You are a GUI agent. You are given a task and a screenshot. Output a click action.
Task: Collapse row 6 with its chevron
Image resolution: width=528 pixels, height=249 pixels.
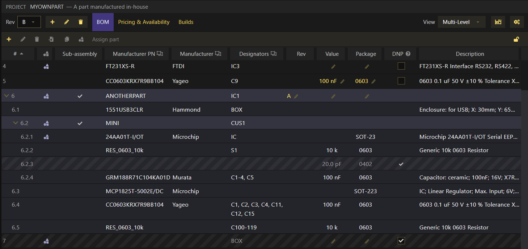[x=6, y=96]
